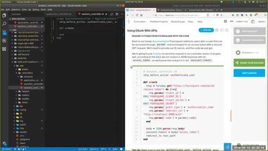This screenshot has height=151, width=268.
Task: Open the Source Control view with badge
Action: pyautogui.click(x=4, y=32)
